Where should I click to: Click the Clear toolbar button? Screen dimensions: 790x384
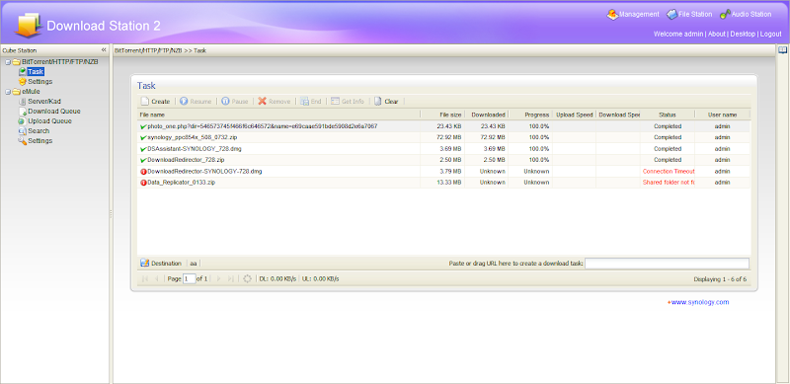pyautogui.click(x=386, y=102)
